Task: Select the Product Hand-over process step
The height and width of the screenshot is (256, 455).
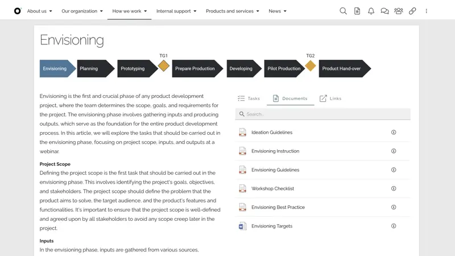Action: click(x=345, y=68)
